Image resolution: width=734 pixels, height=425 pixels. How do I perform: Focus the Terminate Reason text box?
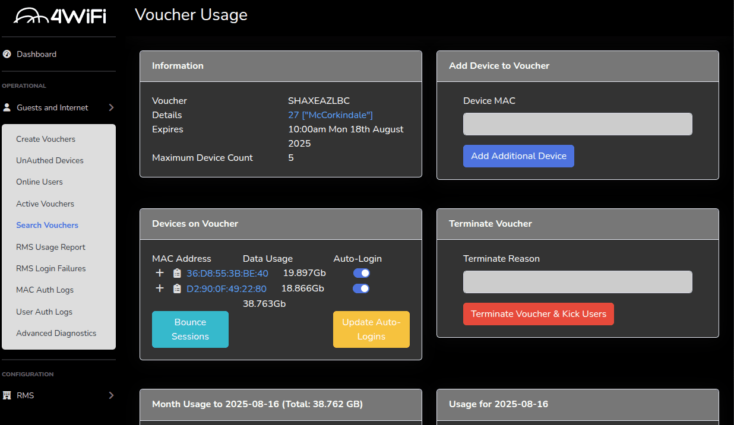[x=577, y=282]
